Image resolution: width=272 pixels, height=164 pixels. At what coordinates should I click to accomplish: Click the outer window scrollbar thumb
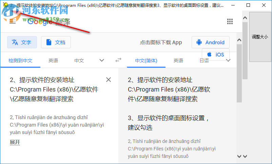(245, 50)
